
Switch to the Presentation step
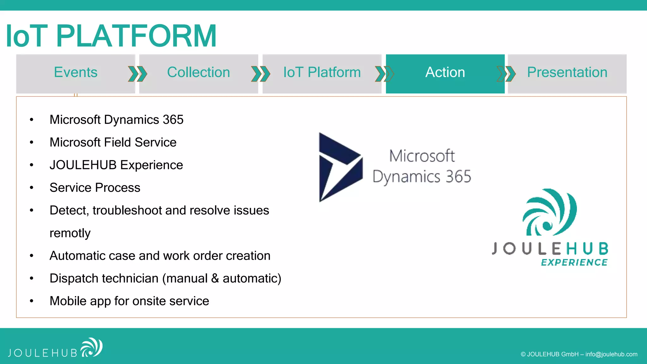[x=567, y=72]
